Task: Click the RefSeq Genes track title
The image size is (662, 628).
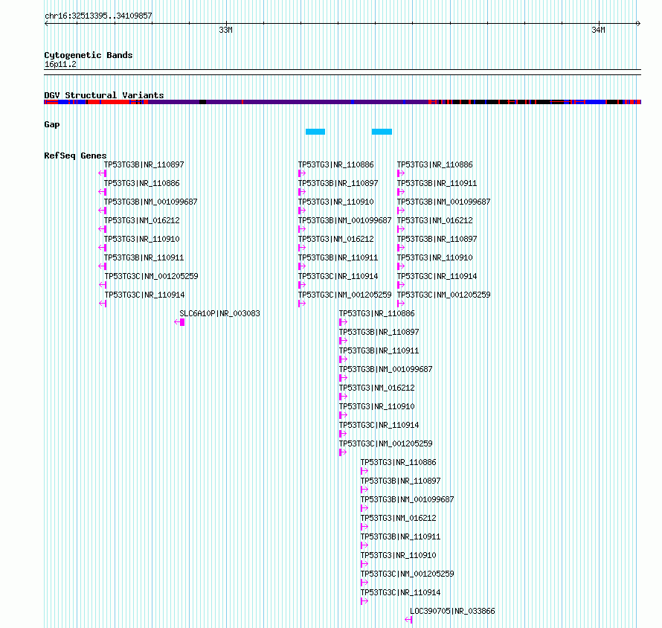Action: click(75, 156)
